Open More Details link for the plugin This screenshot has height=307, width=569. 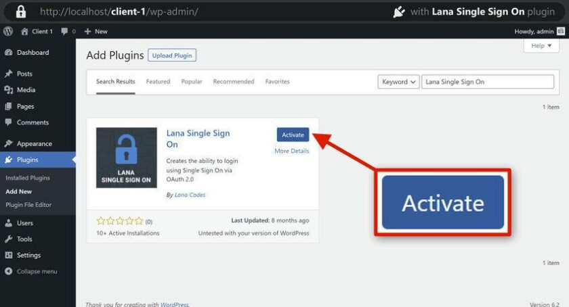(x=292, y=151)
